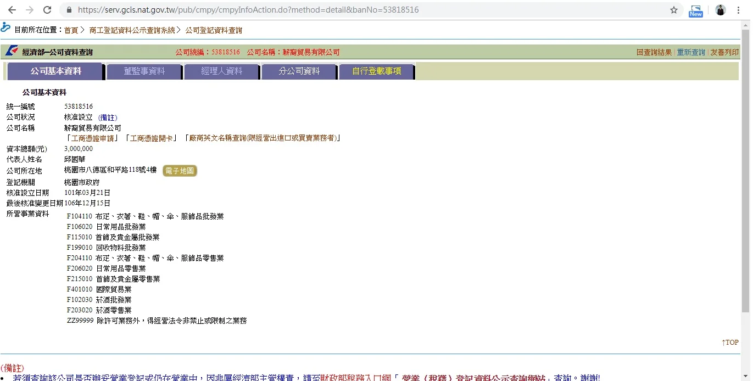This screenshot has height=381, width=753.
Task: Click the browser forward arrow
Action: 30,10
